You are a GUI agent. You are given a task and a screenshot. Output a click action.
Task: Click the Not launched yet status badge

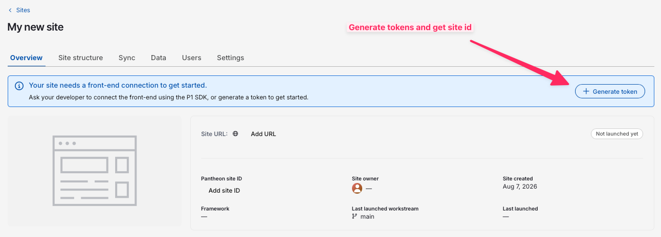(x=617, y=134)
